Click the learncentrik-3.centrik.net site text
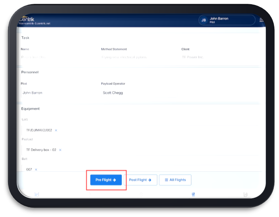The height and width of the screenshot is (217, 279). (x=34, y=24)
